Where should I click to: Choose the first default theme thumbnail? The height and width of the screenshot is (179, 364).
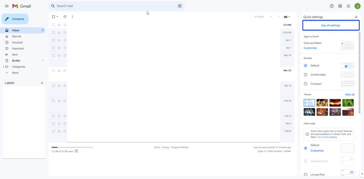click(x=309, y=103)
